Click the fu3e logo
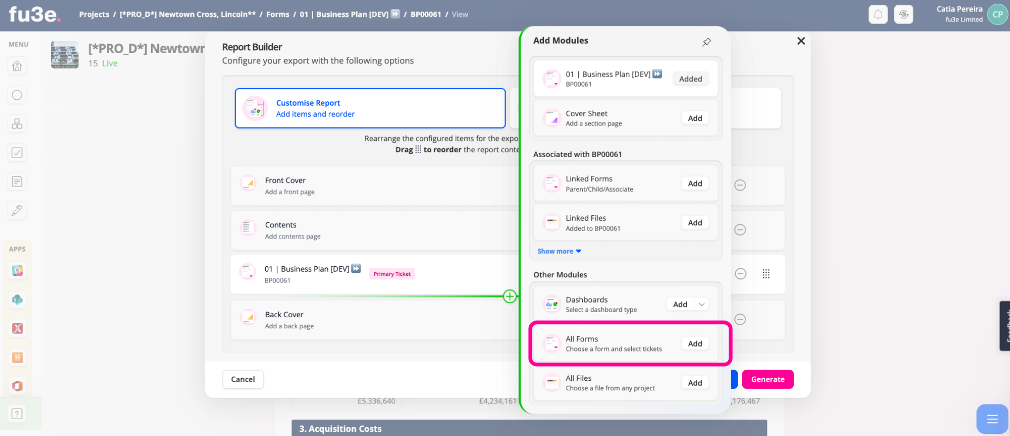 [x=35, y=14]
